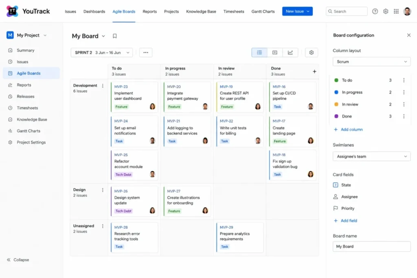
Task: Open Design swimlane options menu
Action: point(103,190)
